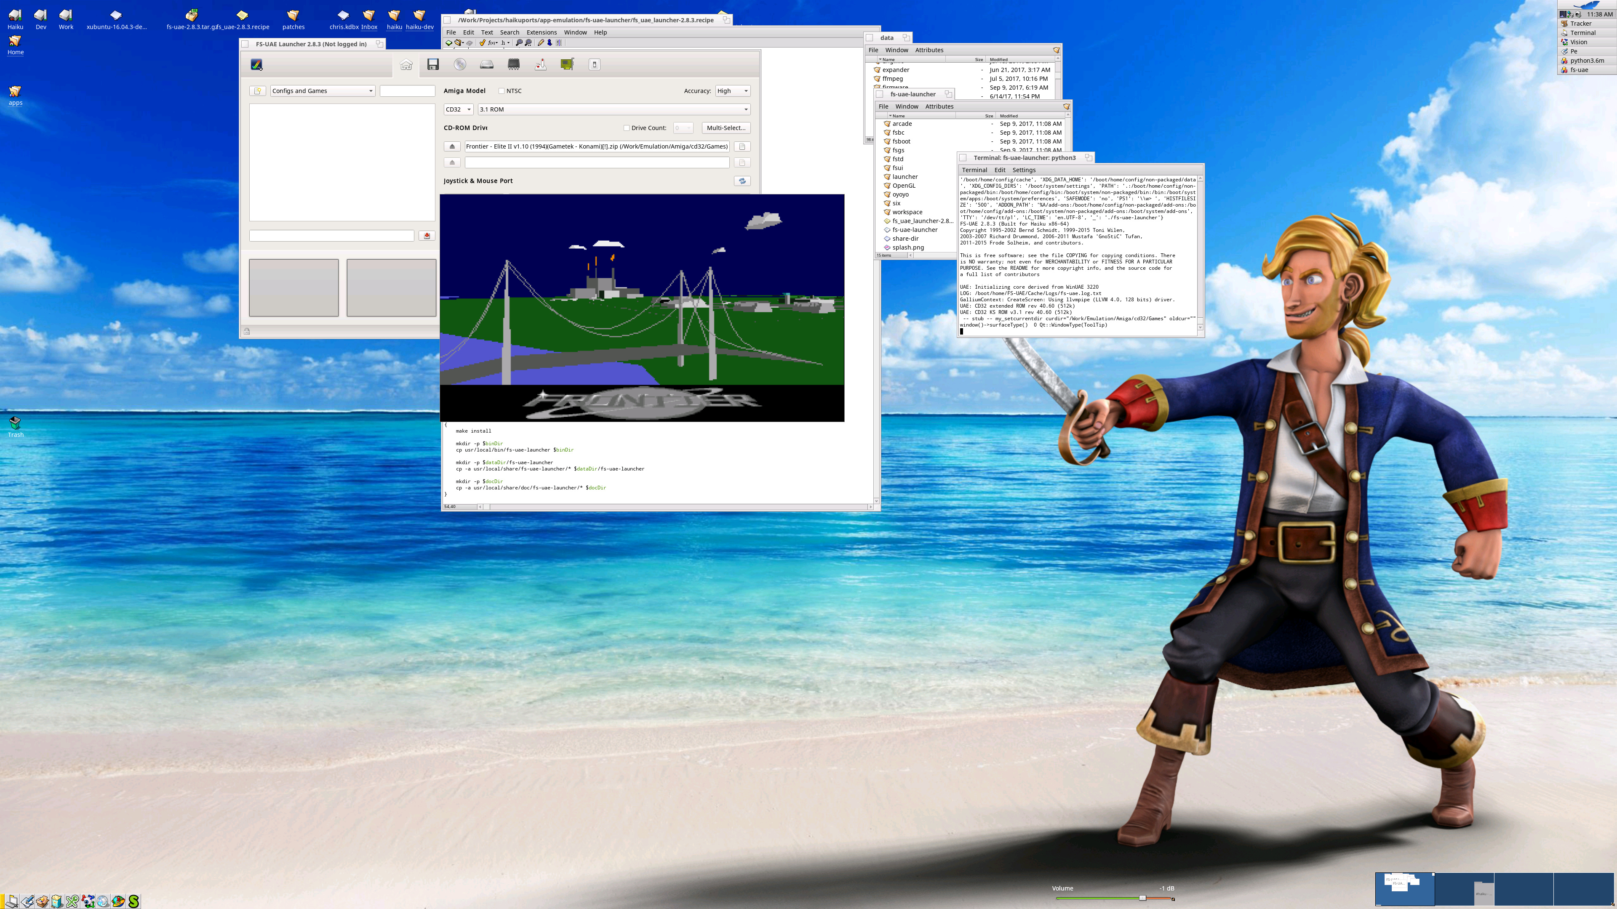Click the first empty screenshot thumbnail box
Image resolution: width=1617 pixels, height=909 pixels.
coord(294,288)
